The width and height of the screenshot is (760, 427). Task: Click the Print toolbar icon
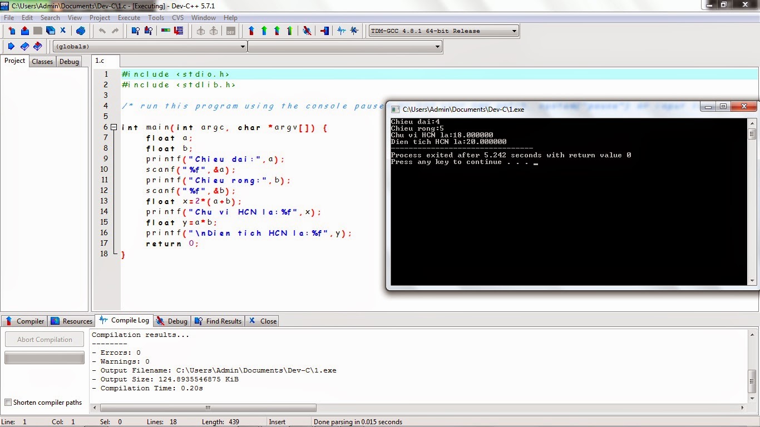(81, 31)
